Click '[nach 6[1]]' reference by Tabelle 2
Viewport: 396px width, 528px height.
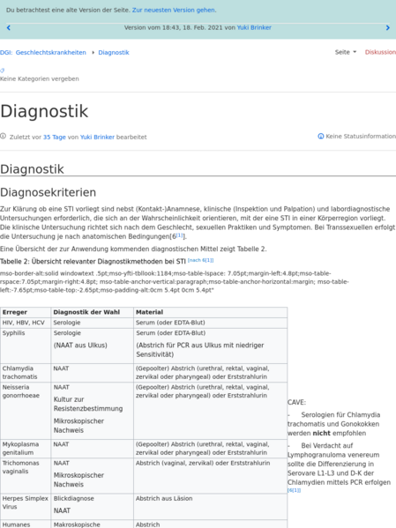pos(200,260)
